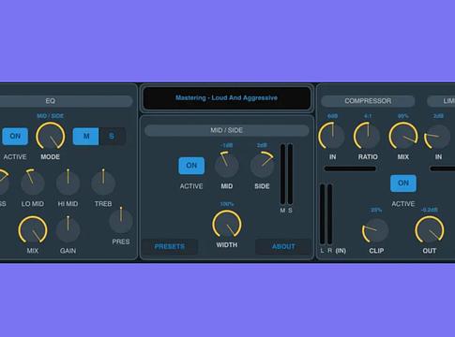Click the COMPRESSOR section header
455x337 pixels.
coord(368,101)
